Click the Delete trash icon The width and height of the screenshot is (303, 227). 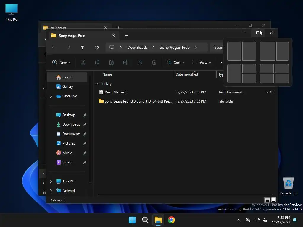pos(154,62)
